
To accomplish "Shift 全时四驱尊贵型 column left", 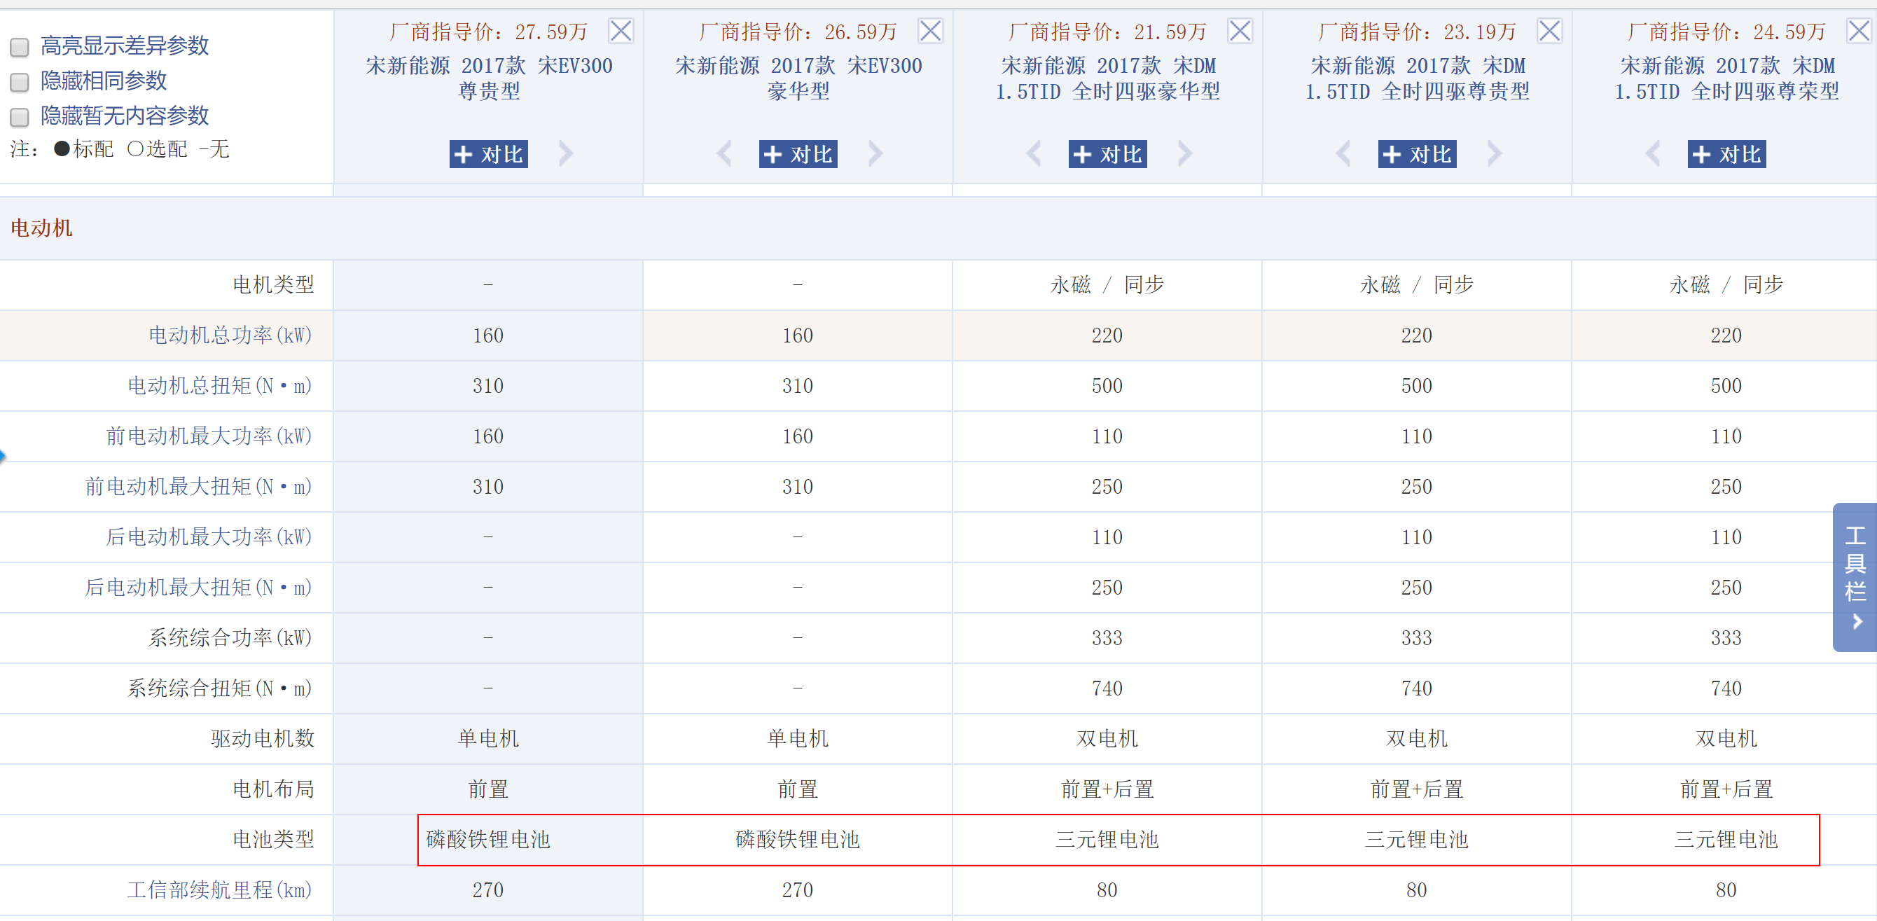I will pyautogui.click(x=1343, y=154).
